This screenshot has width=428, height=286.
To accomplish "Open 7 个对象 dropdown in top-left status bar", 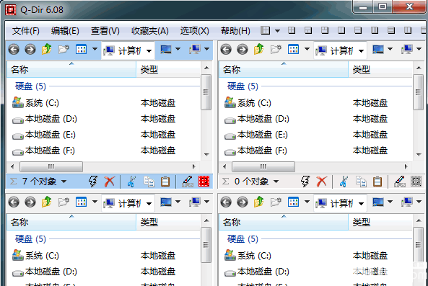I will click(x=64, y=182).
